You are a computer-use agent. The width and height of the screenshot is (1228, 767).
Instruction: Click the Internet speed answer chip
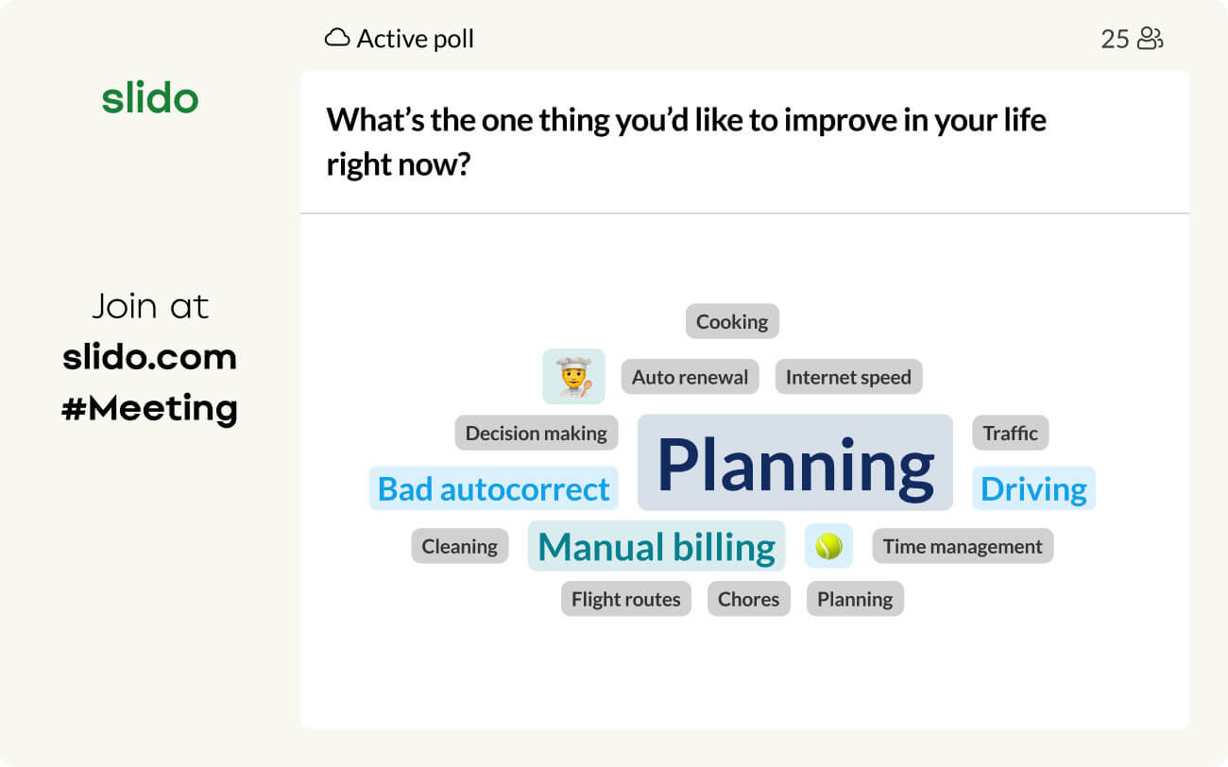(848, 376)
